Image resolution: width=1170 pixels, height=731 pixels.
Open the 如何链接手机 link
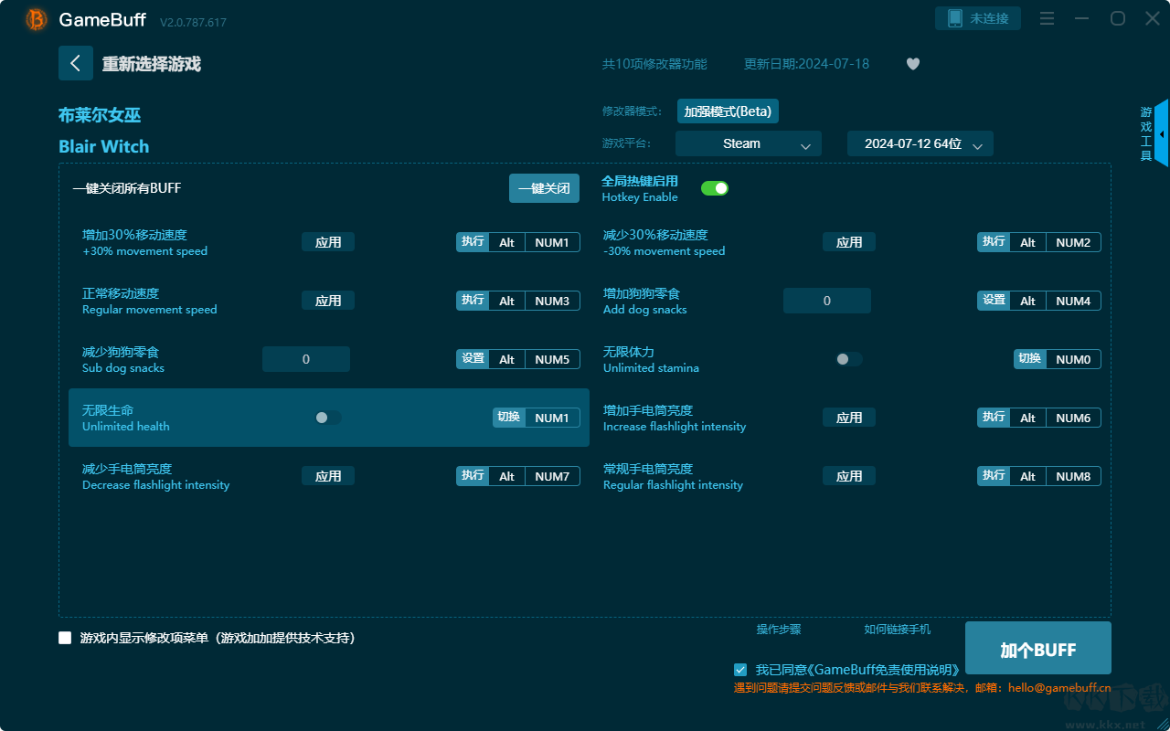pyautogui.click(x=898, y=630)
